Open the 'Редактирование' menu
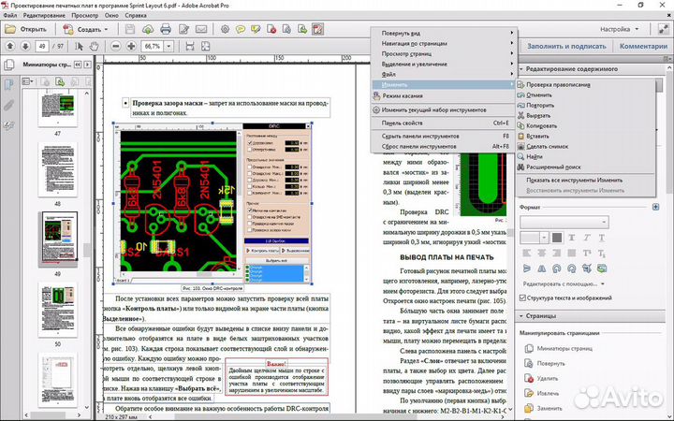674x421 pixels. pyautogui.click(x=44, y=15)
